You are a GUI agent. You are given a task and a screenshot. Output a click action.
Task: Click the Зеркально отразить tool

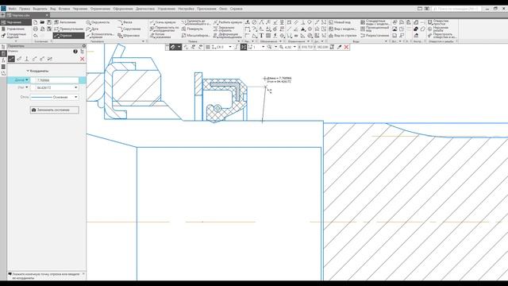click(x=224, y=29)
